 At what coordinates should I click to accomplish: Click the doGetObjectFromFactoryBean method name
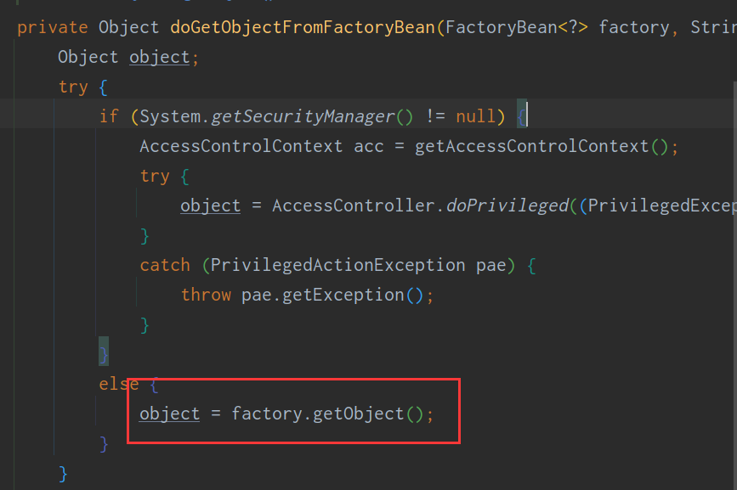click(303, 27)
